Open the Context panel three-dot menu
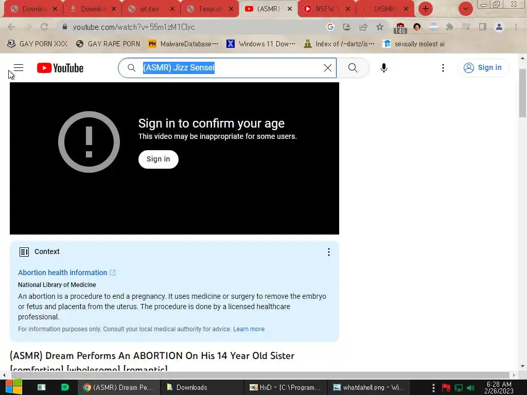 pyautogui.click(x=329, y=252)
